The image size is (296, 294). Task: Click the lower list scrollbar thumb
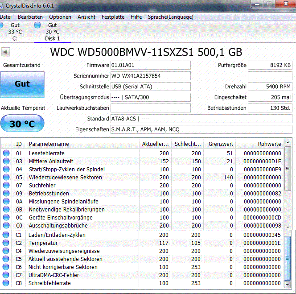(x=287, y=258)
